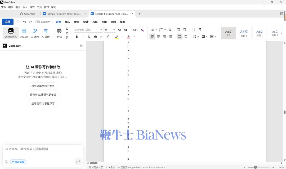Clear text formatting icon
The height and width of the screenshot is (169, 286).
point(142,30)
